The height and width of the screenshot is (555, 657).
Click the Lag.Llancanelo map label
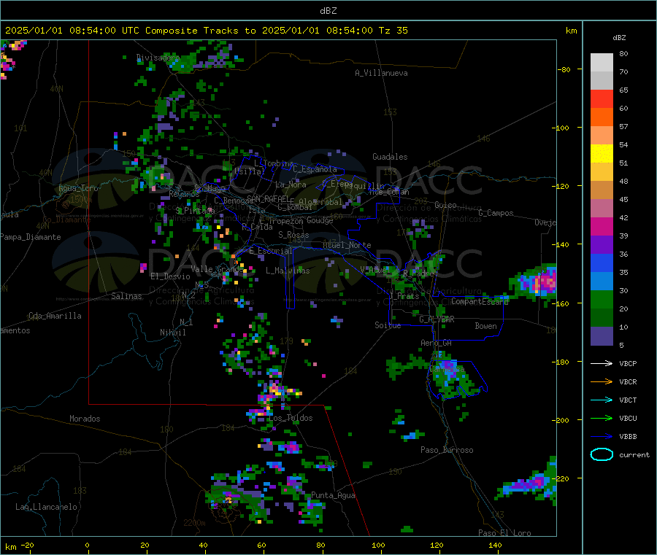tap(46, 507)
